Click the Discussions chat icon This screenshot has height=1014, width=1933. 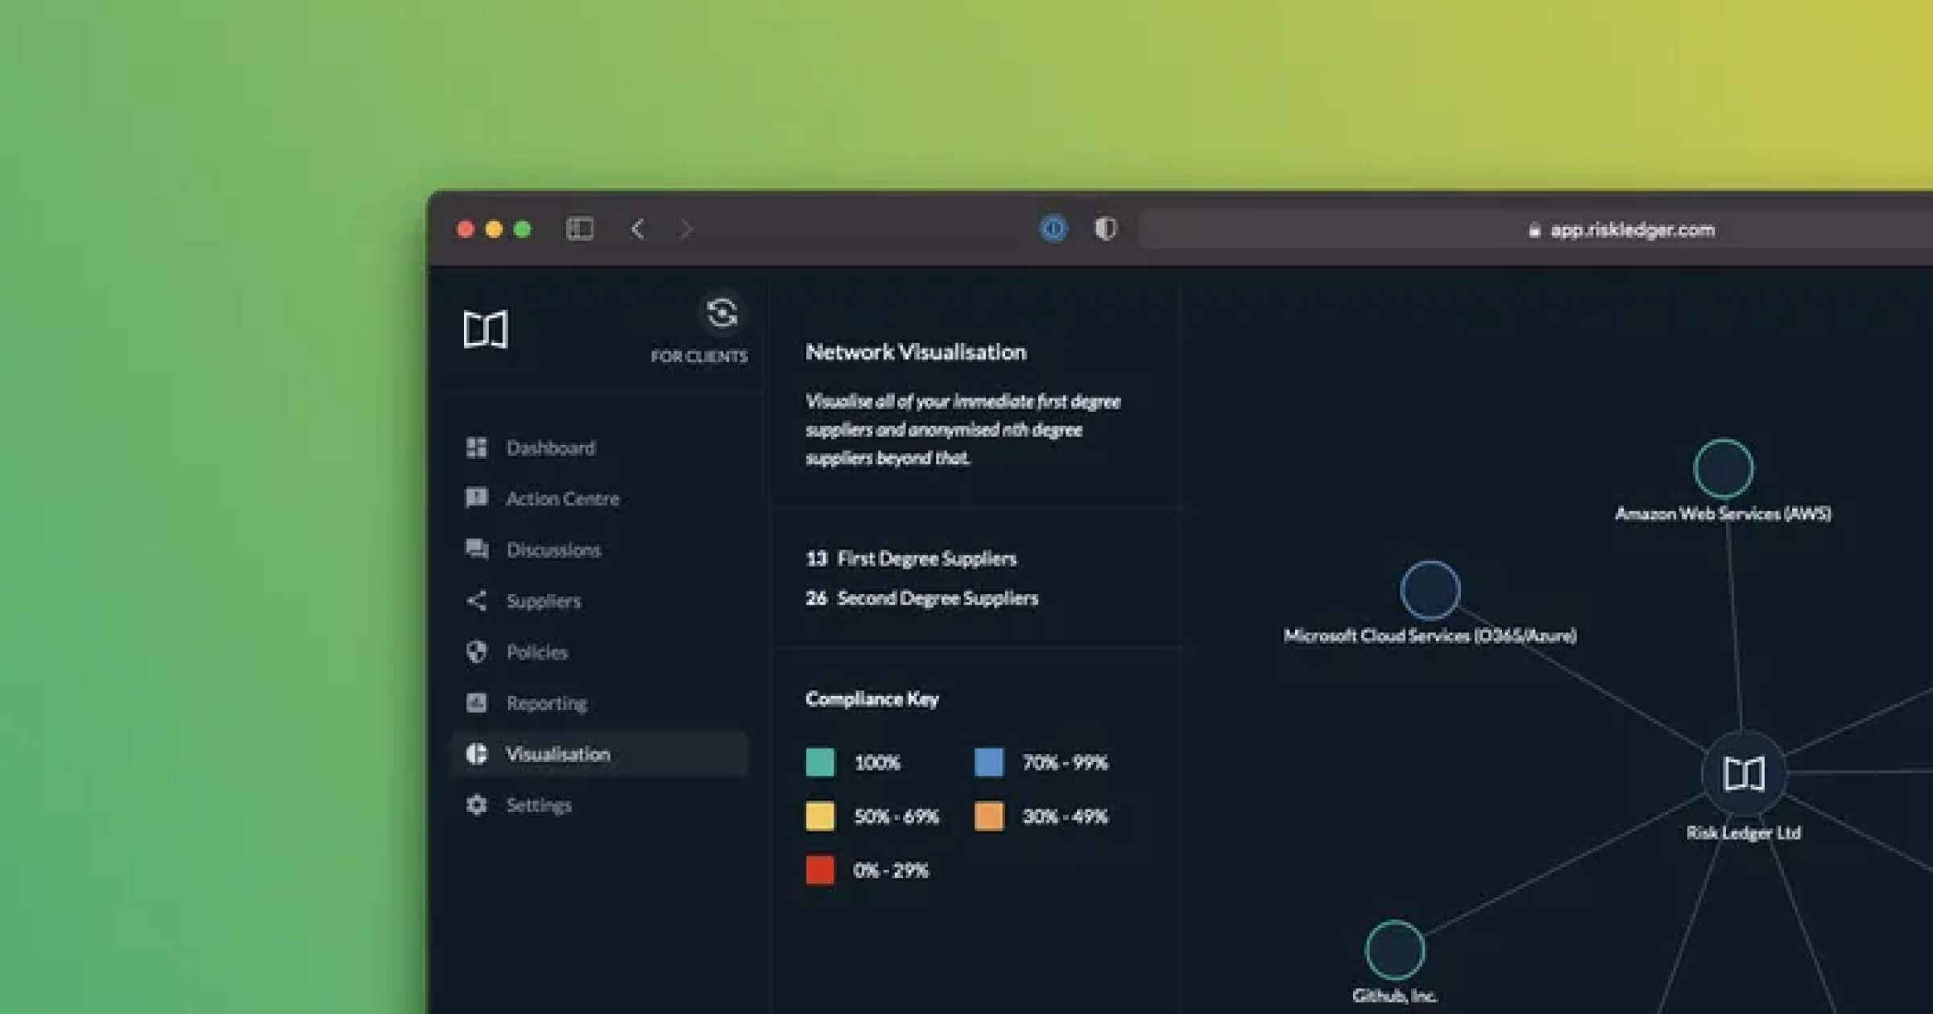point(477,550)
